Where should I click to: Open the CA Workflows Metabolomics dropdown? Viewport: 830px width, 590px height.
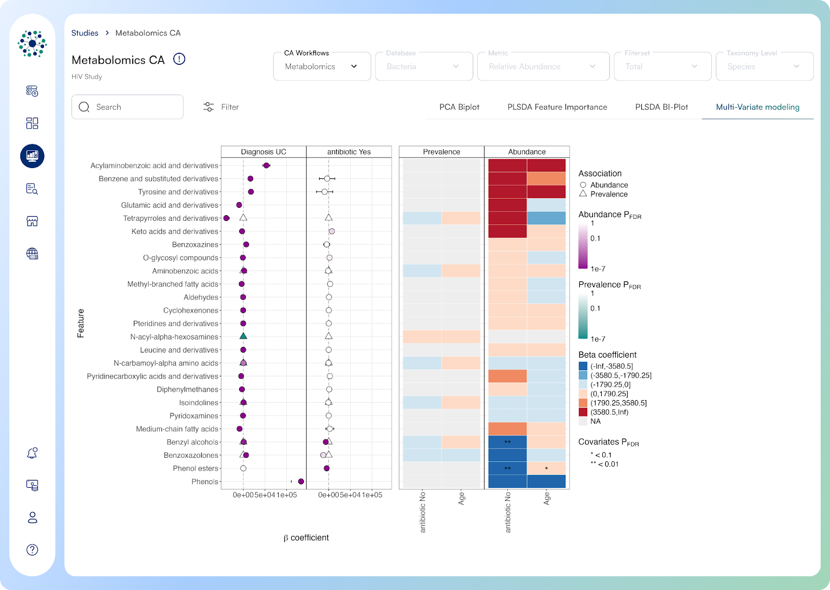point(322,66)
